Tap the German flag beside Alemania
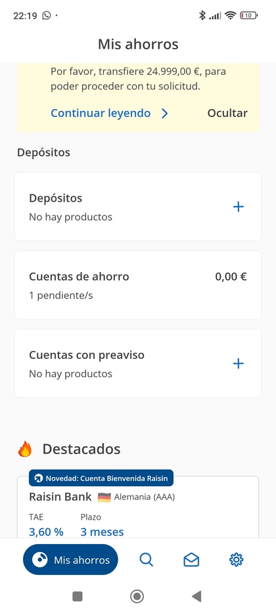This screenshot has width=276, height=613. click(104, 497)
